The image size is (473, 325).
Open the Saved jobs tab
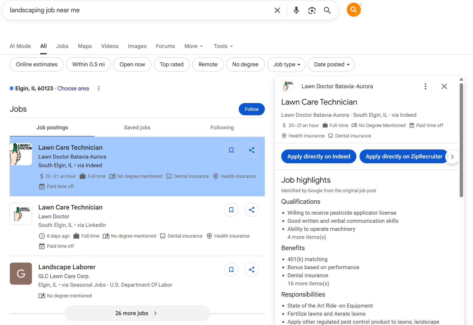coord(137,128)
